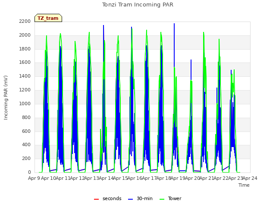Click the chart title 'Tonzi Tram Incoming PAR'
Image resolution: width=276 pixels, height=207 pixels.
[x=138, y=5]
